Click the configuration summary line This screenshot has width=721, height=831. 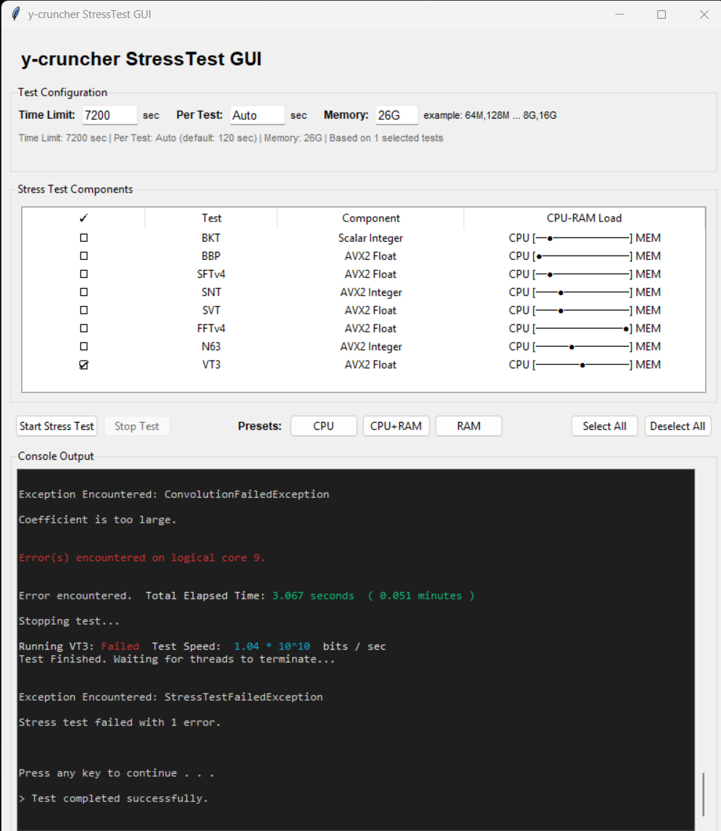(x=230, y=138)
